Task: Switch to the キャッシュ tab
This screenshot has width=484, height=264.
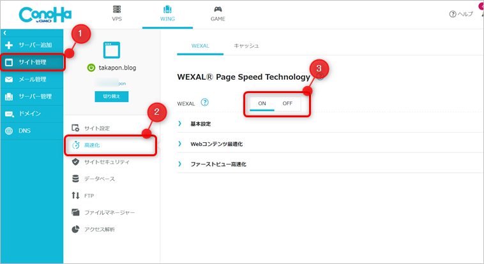Action: click(246, 46)
